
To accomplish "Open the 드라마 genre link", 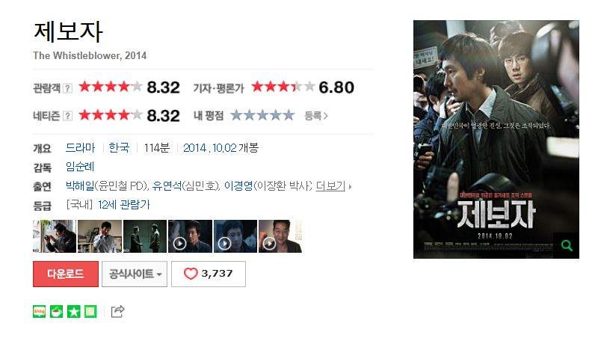I will (x=80, y=147).
